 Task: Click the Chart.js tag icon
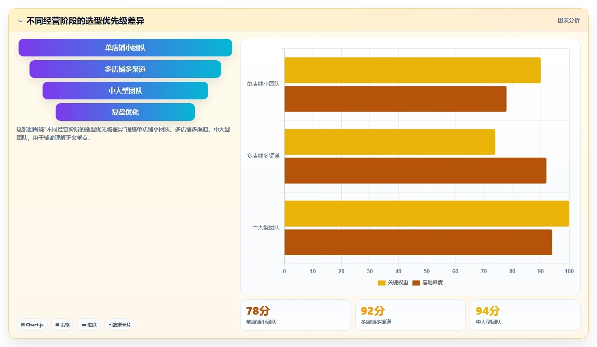23,325
